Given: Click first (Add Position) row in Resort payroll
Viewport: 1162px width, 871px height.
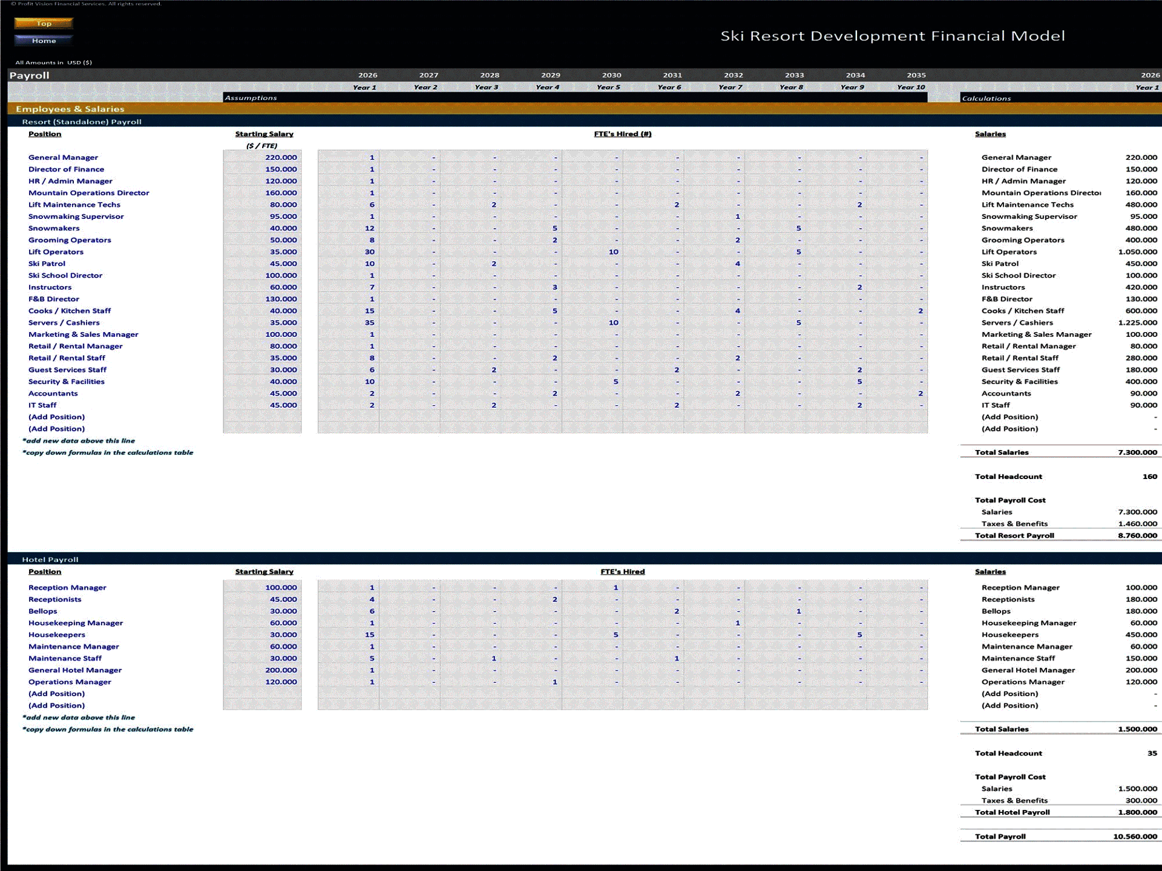Looking at the screenshot, I should 56,417.
